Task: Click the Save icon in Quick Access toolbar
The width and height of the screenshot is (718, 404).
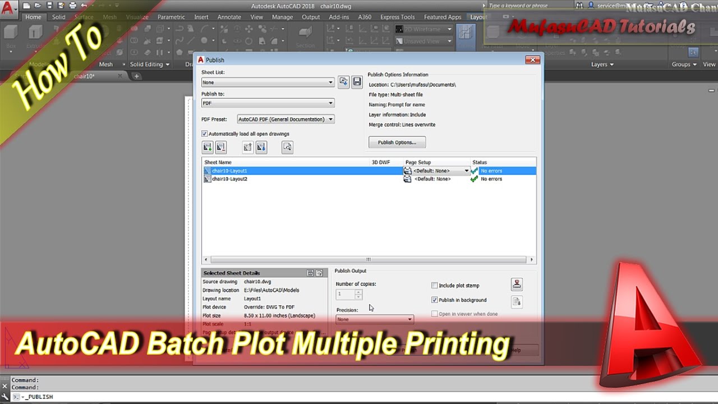Action: (49, 5)
